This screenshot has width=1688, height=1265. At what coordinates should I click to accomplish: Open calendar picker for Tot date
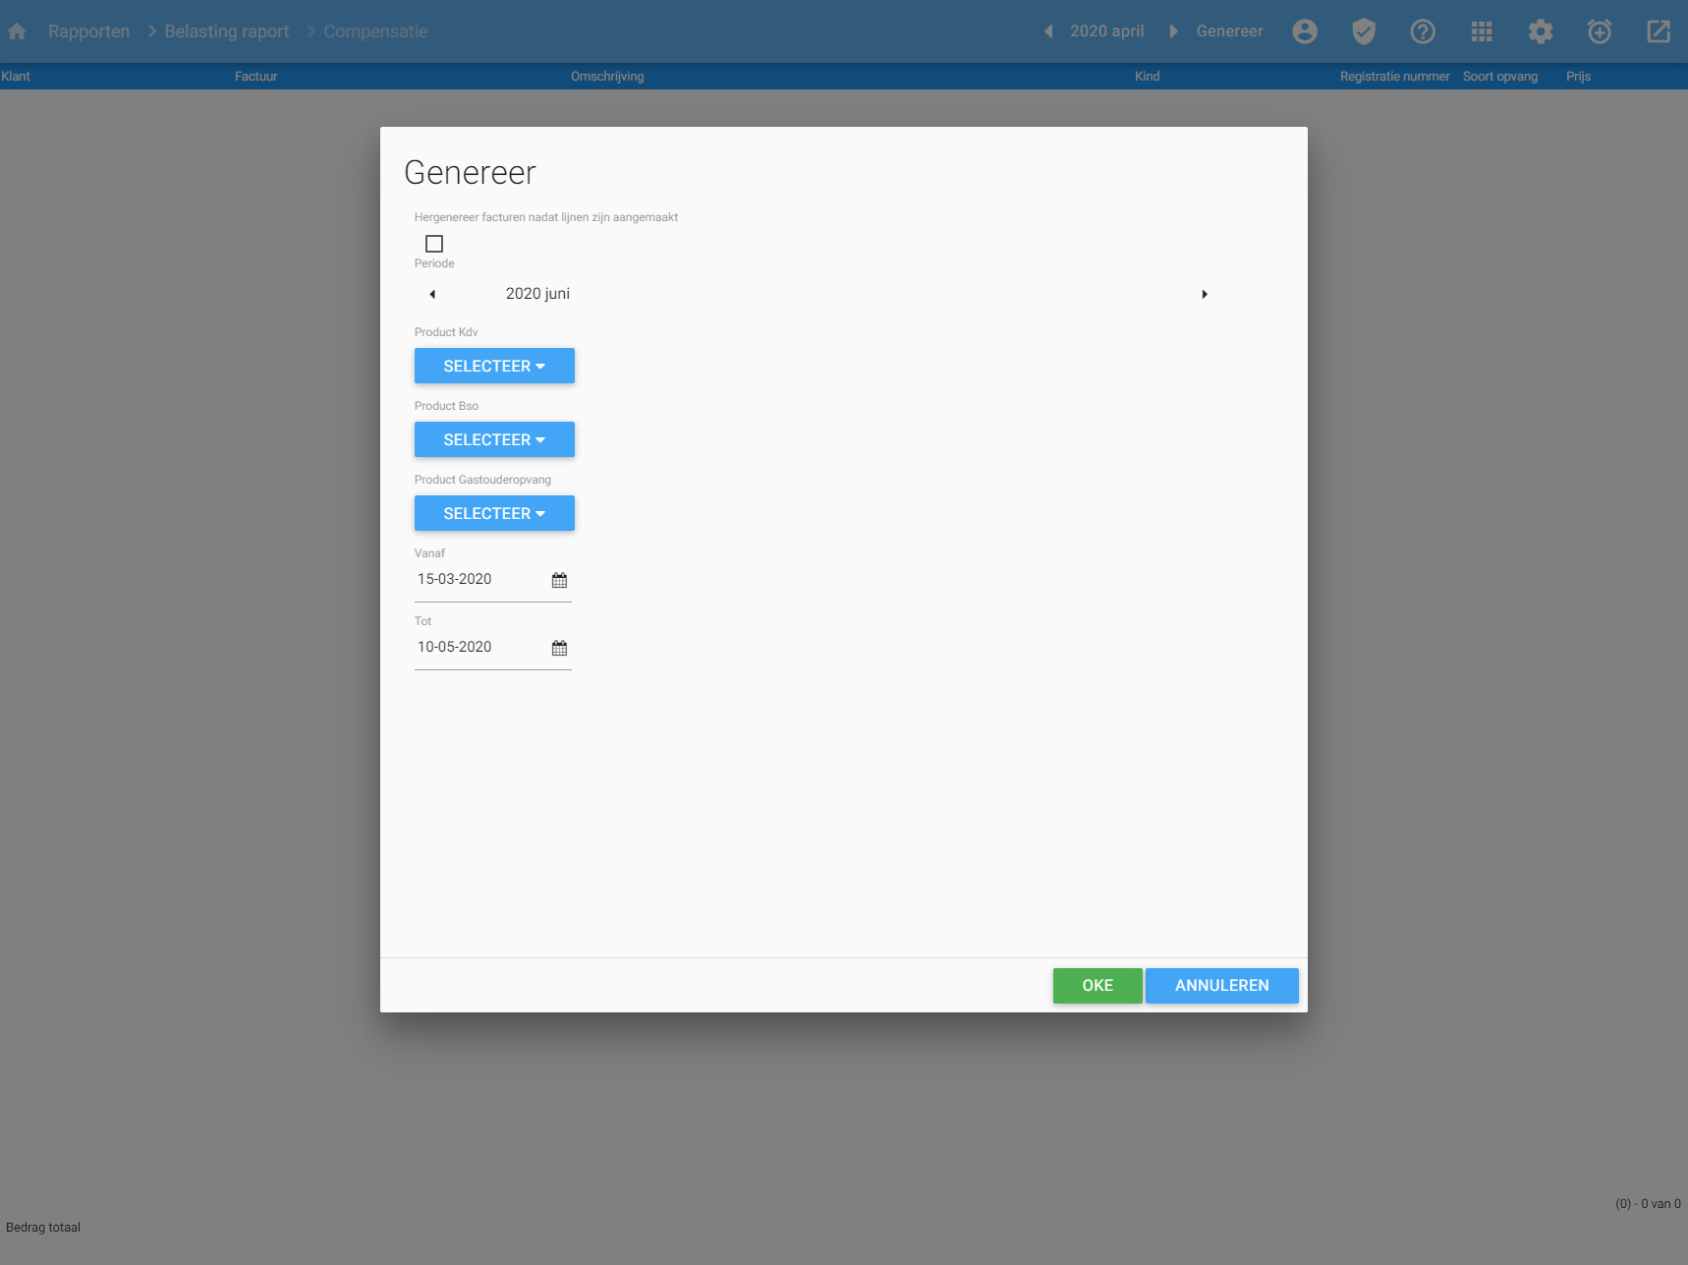pyautogui.click(x=559, y=648)
